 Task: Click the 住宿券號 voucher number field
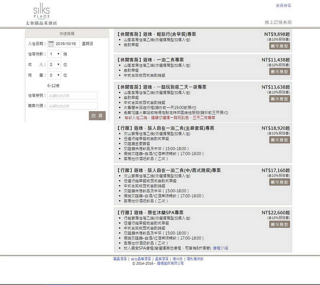tap(72, 96)
